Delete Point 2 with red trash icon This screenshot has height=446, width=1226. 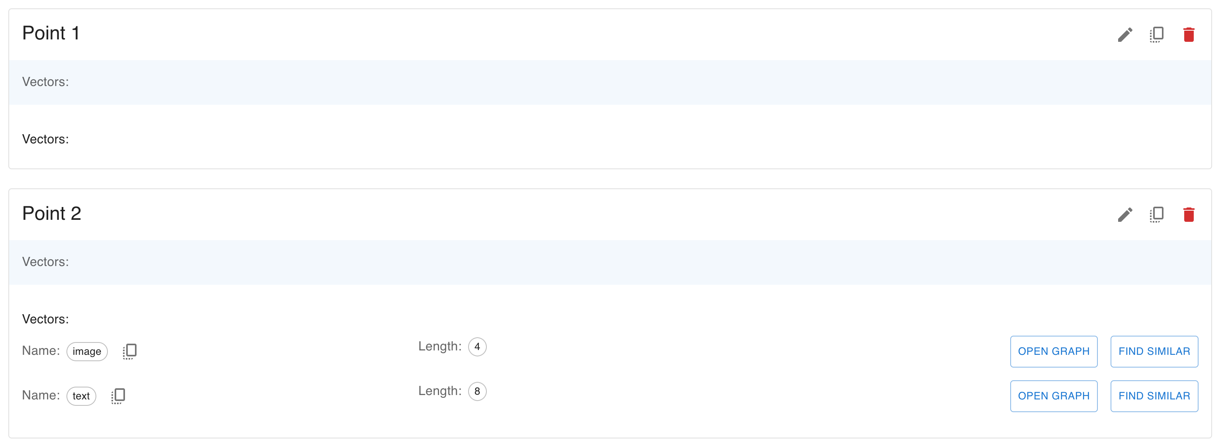tap(1189, 215)
